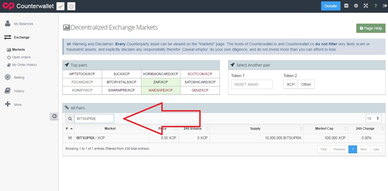Click the All Pairs search field
Image resolution: width=388 pixels, height=191 pixels.
[x=94, y=119]
